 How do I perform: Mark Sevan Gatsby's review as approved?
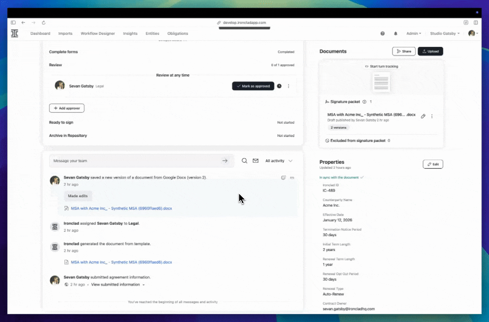[253, 86]
